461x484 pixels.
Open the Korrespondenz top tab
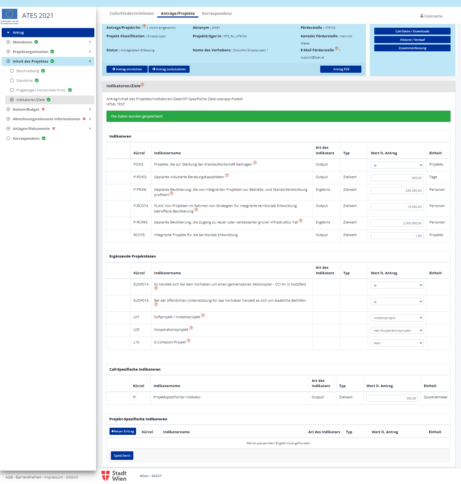[217, 13]
